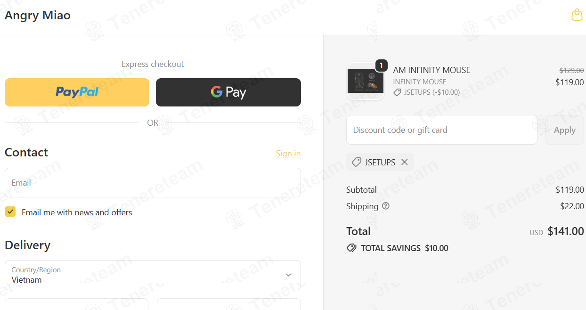Remove the JSETUPS discount code

coord(404,162)
